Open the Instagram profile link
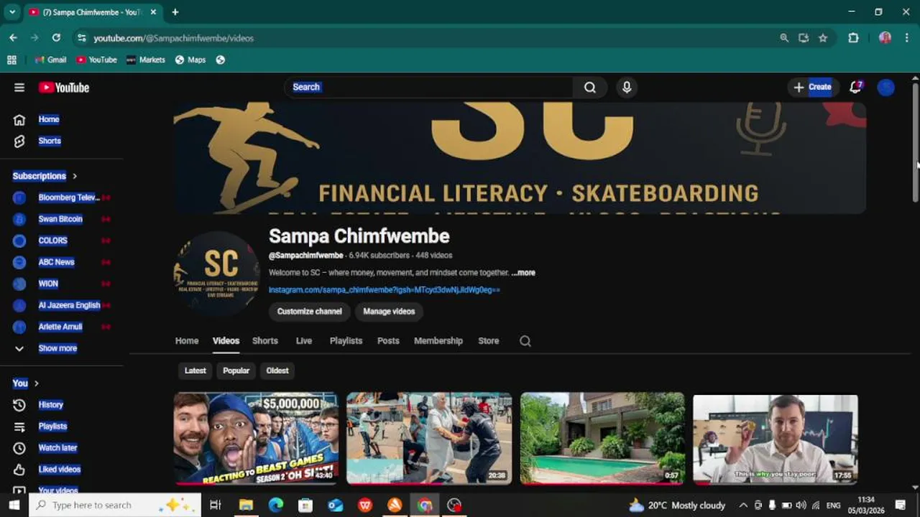The width and height of the screenshot is (920, 517). coord(385,290)
